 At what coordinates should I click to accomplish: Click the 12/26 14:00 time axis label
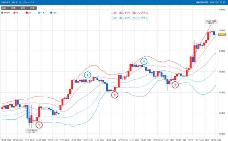pyautogui.click(x=88, y=140)
